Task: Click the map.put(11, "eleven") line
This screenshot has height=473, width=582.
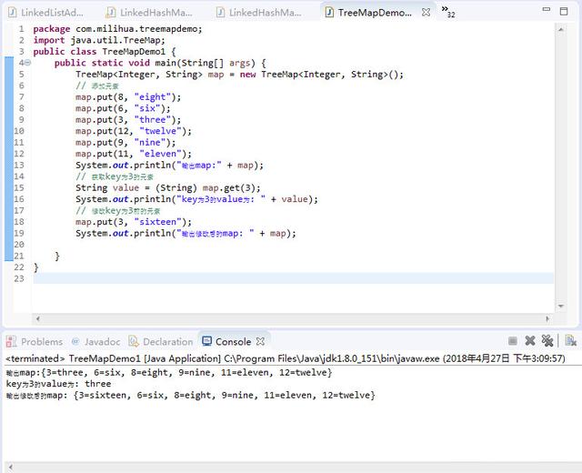Action: coord(134,154)
